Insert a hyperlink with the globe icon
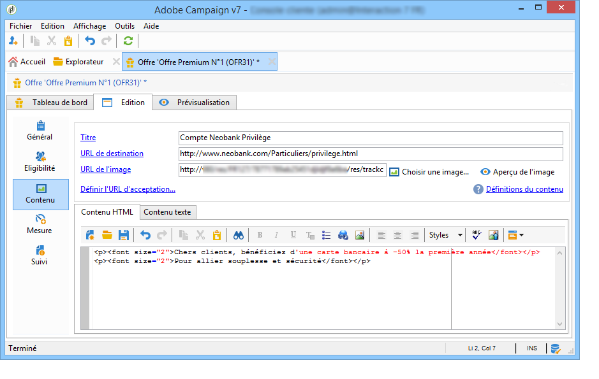The width and height of the screenshot is (599, 379). (x=343, y=235)
